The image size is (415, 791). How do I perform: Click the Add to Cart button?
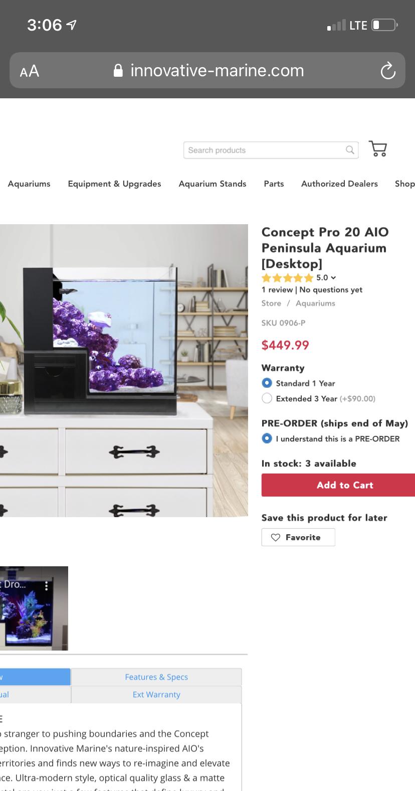click(x=338, y=485)
